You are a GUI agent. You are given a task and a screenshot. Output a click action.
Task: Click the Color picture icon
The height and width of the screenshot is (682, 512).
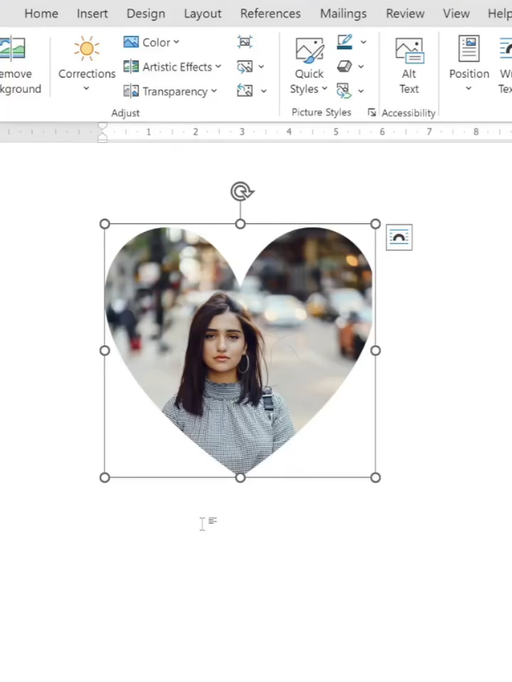(131, 42)
